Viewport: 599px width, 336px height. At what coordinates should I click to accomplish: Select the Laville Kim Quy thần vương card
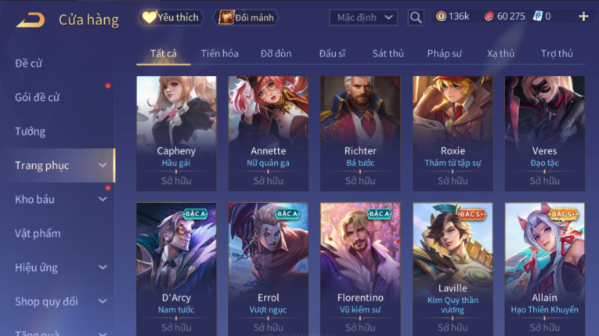453,269
